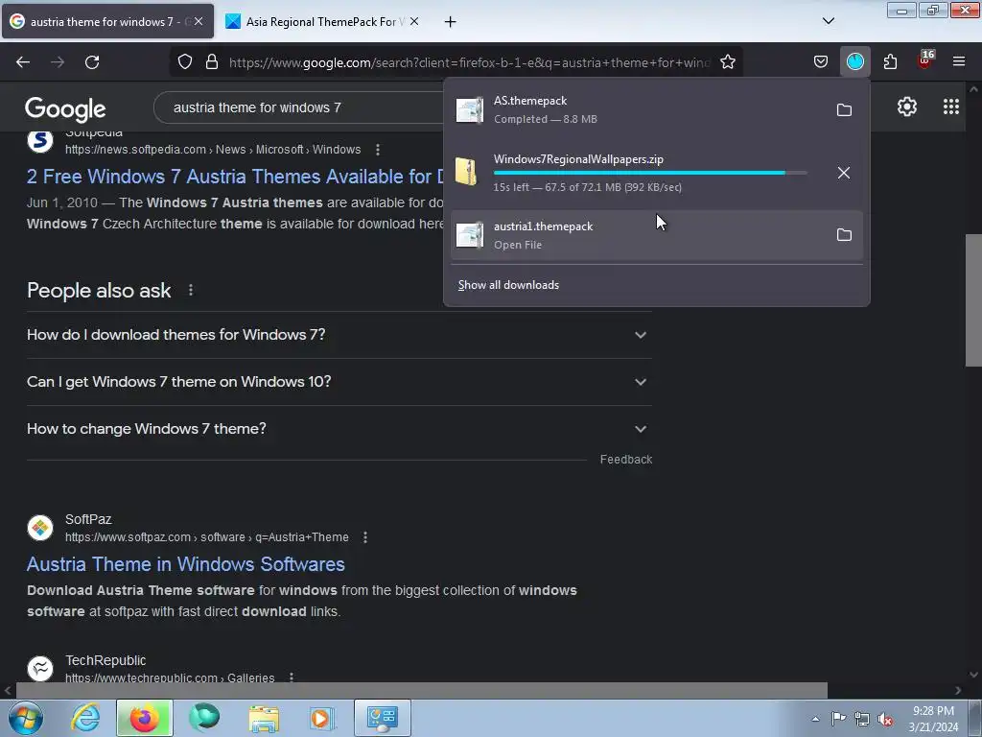Click the horizontal page scrollbar thumb
982x737 pixels.
422,690
